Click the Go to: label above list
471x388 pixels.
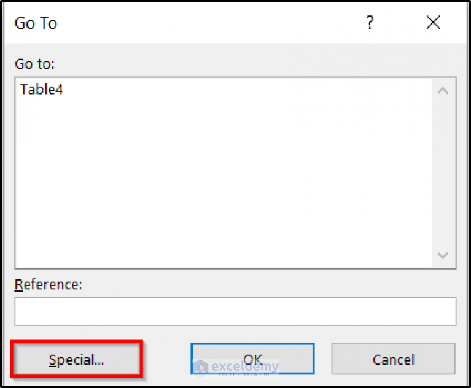(x=35, y=64)
